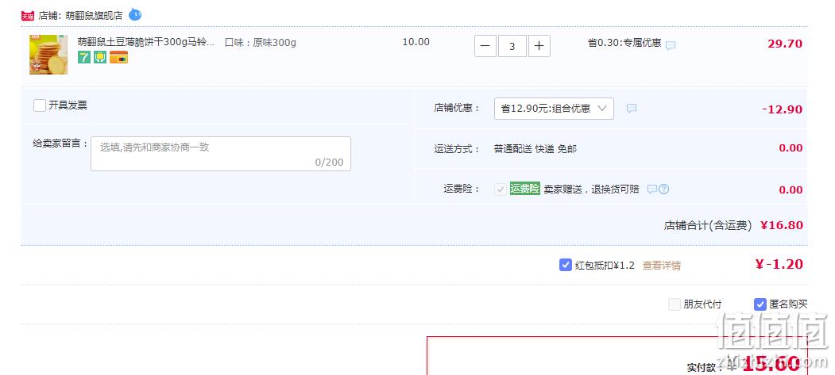835x375 pixels.
Task: Click the Tmall logo badge beside store name
Action: [28, 16]
